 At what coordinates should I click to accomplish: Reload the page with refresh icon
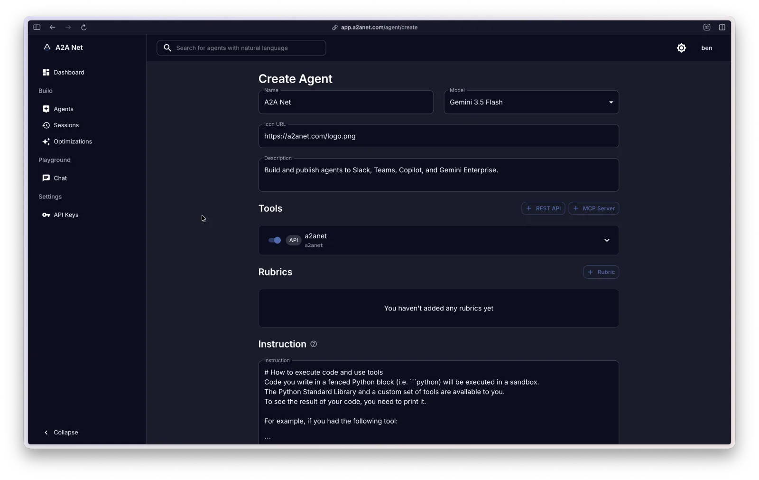tap(84, 27)
